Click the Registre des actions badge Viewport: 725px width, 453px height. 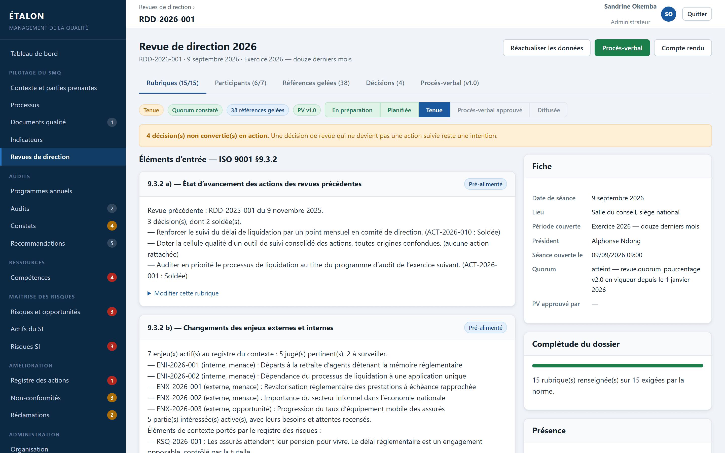112,381
